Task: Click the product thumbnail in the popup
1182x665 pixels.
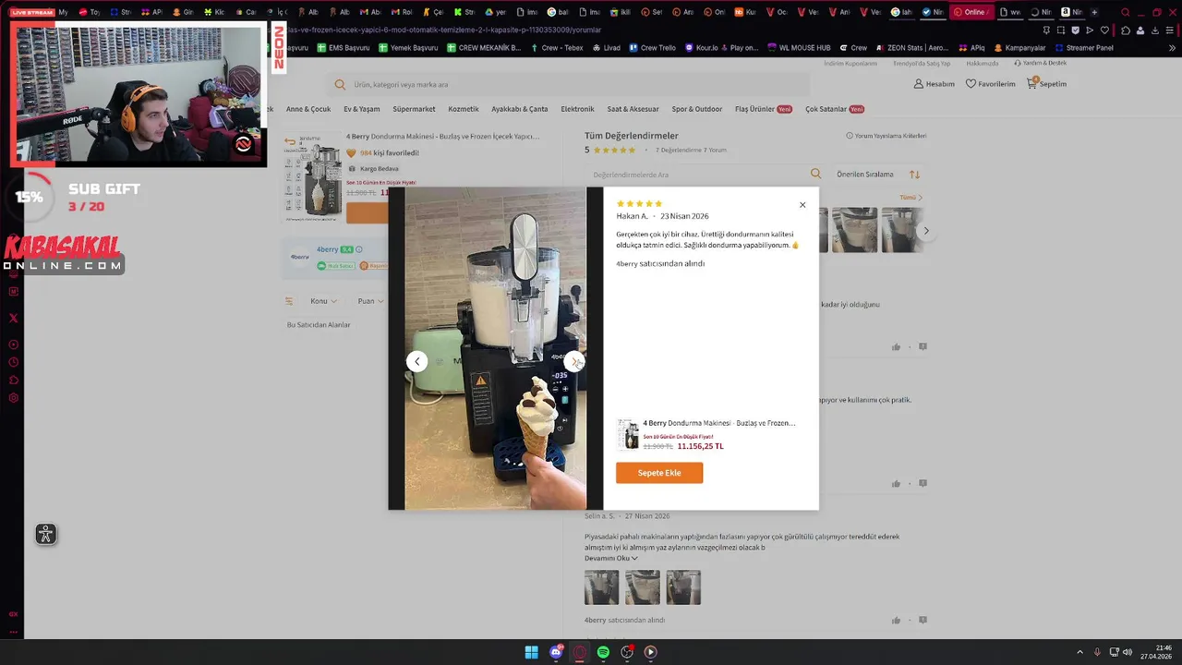Action: point(628,434)
